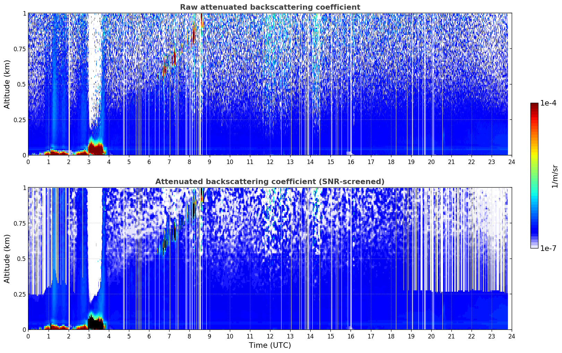Click the upper plot's time tick '6'
Screen dimensions: 562x353
[x=149, y=162]
